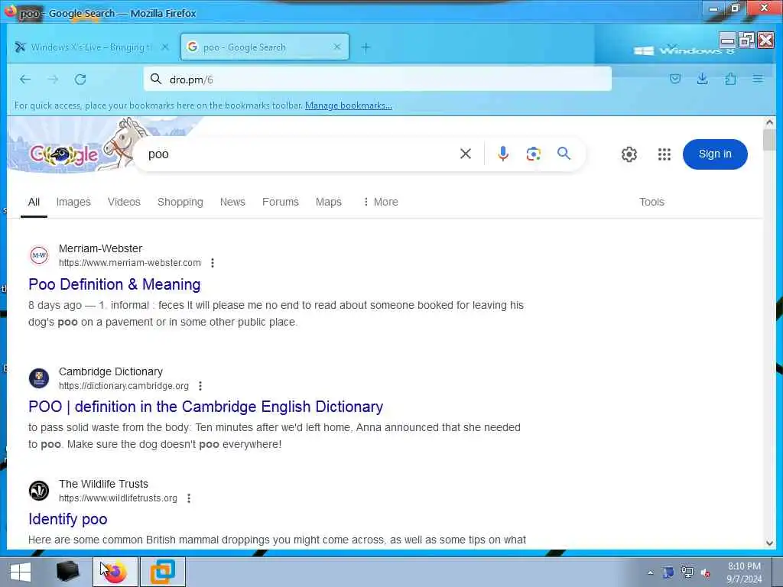783x587 pixels.
Task: Switch to Maps results
Action: [329, 202]
